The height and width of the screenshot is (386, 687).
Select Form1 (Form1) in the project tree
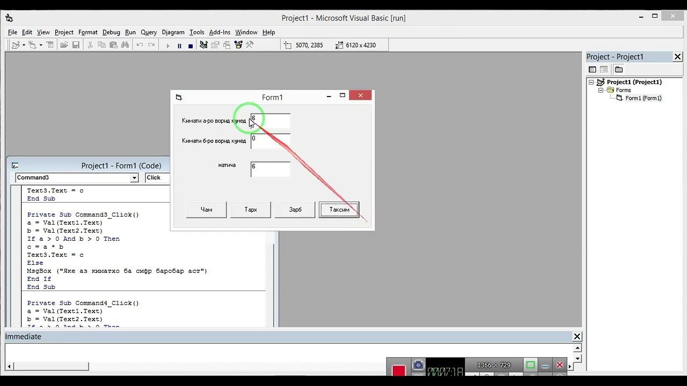click(643, 98)
